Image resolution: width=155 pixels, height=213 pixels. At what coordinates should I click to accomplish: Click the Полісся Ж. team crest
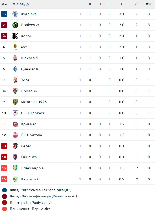(15, 25)
